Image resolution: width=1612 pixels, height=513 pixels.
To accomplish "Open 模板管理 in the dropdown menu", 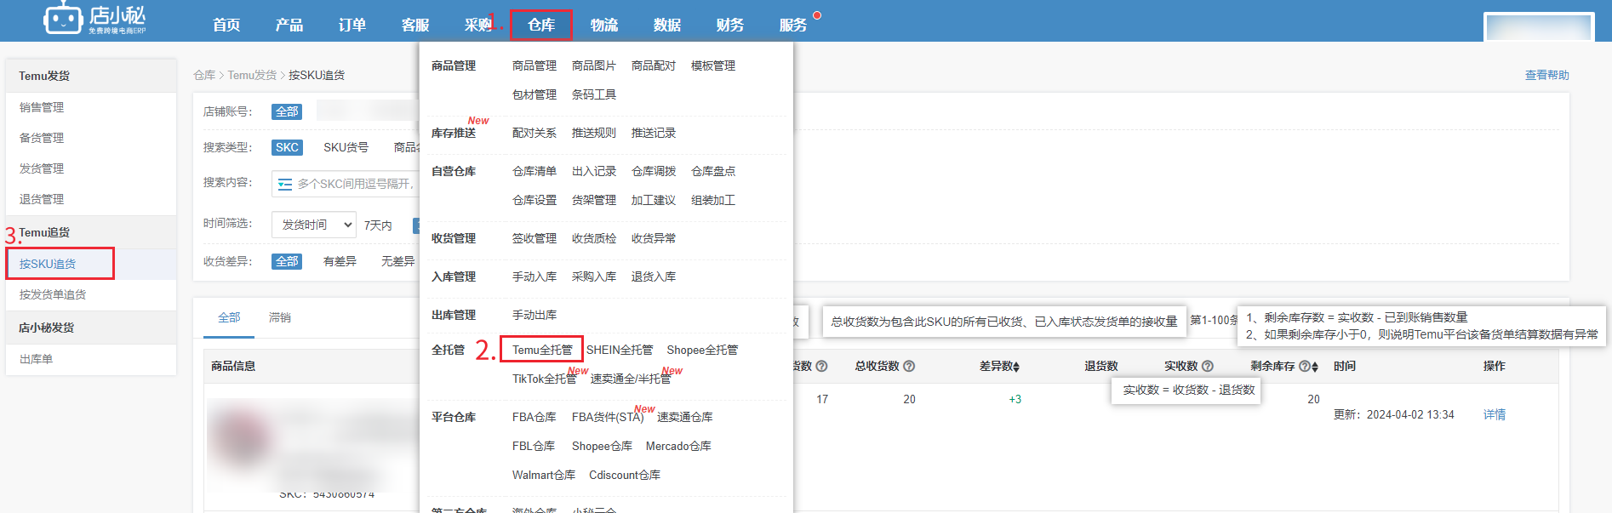I will (x=713, y=66).
